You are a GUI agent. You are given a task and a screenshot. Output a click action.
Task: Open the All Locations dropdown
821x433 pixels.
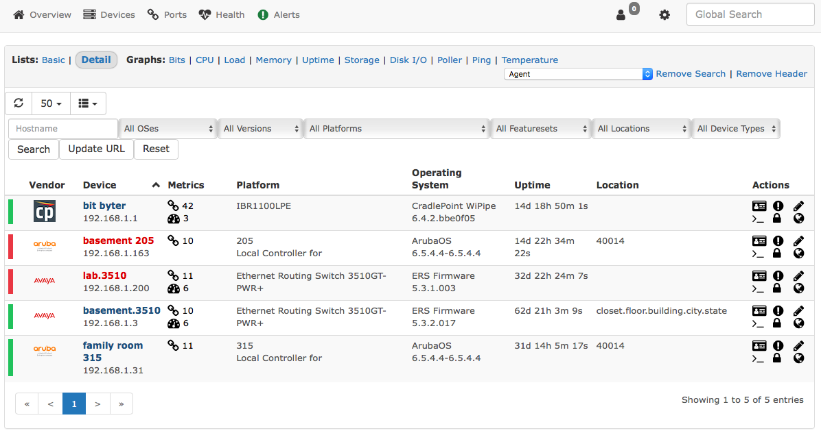[x=641, y=129]
